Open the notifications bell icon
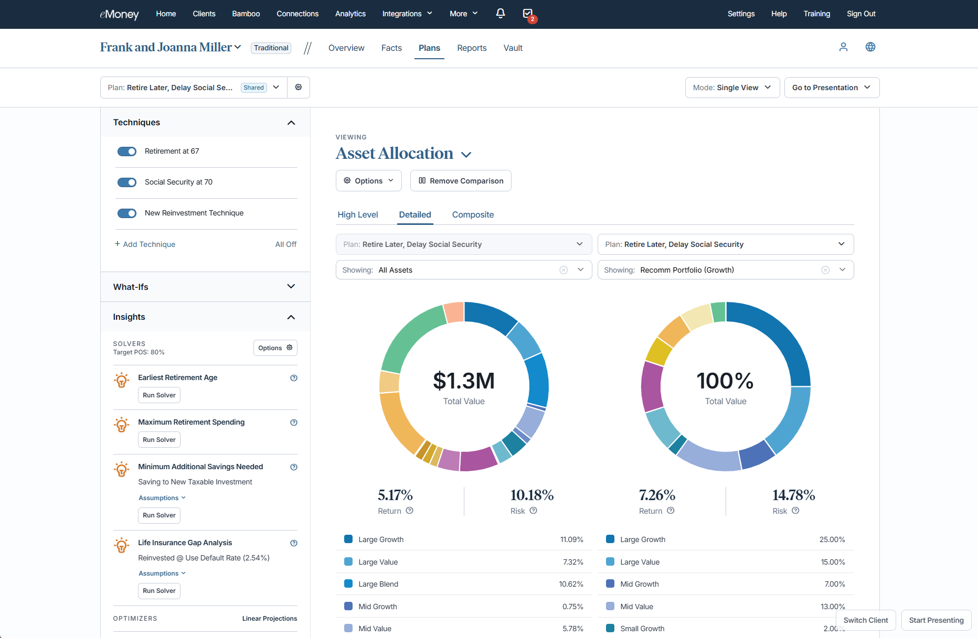The height and width of the screenshot is (638, 978). [501, 14]
